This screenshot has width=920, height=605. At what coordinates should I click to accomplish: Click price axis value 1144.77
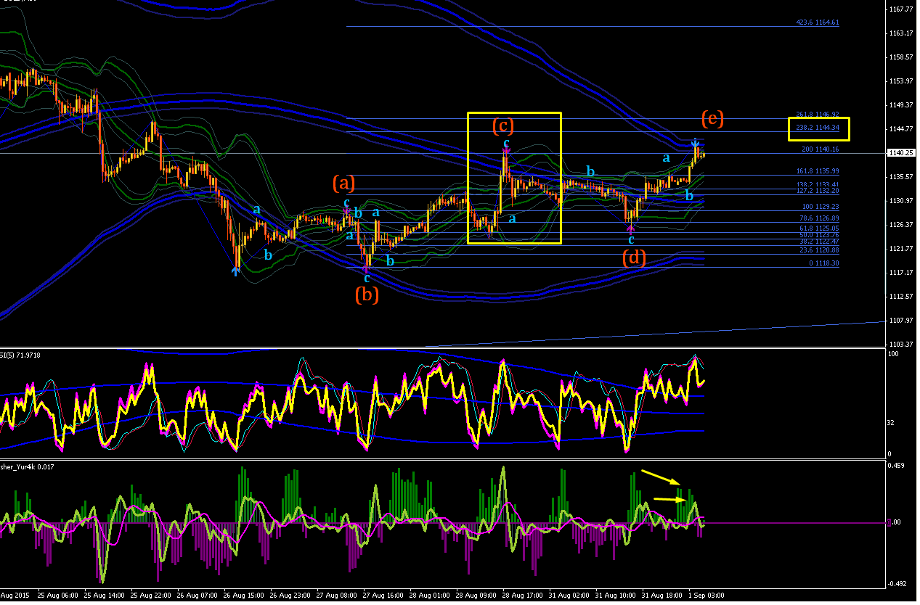coord(902,129)
